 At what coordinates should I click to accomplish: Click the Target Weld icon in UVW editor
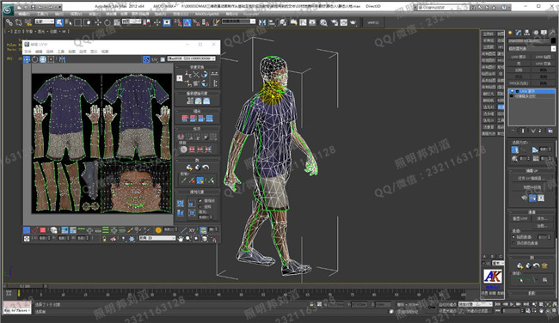183,149
